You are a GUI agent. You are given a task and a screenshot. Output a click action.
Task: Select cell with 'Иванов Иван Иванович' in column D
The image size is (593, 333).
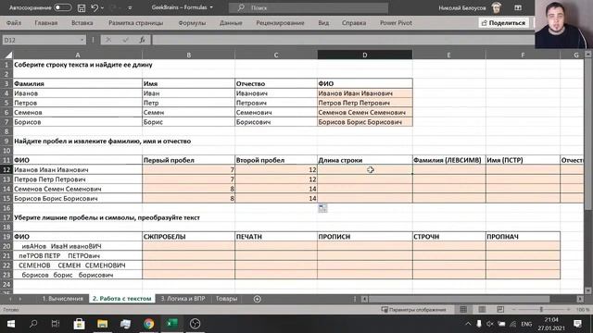pyautogui.click(x=364, y=93)
